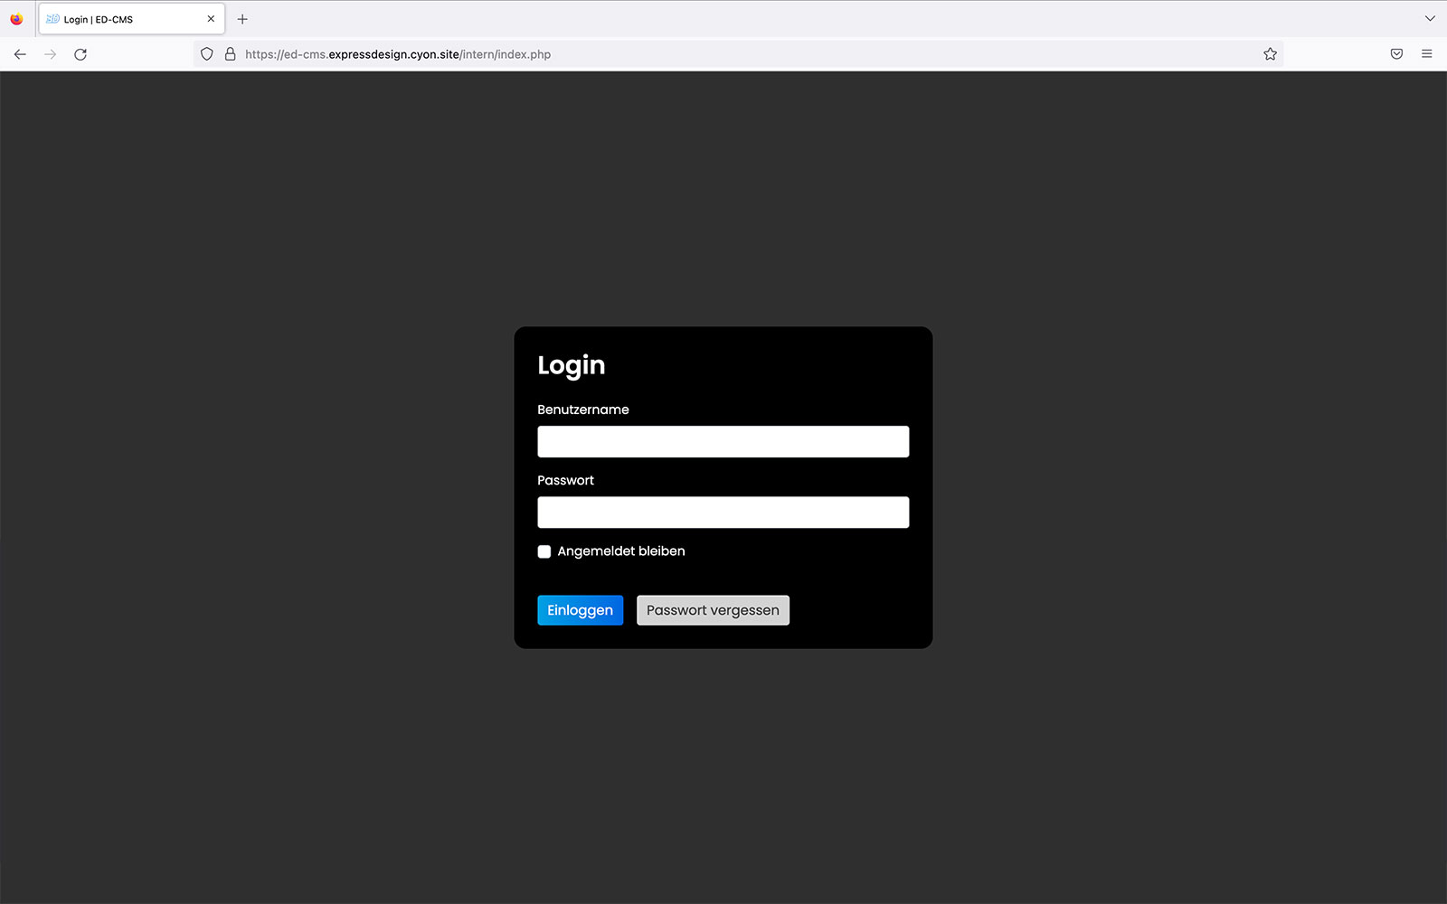Bookmark this page with the star icon

[x=1270, y=54]
